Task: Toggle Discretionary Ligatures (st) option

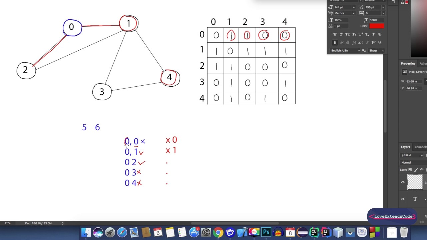Action: [348, 43]
